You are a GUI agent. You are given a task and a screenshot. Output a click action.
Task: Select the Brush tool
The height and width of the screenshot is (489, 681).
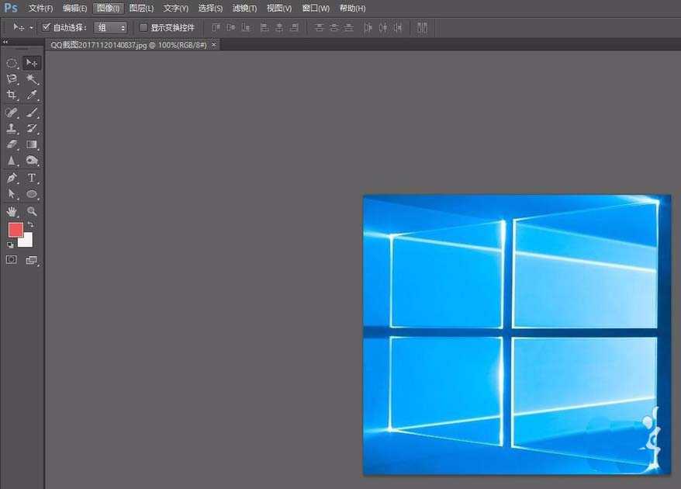[x=33, y=113]
